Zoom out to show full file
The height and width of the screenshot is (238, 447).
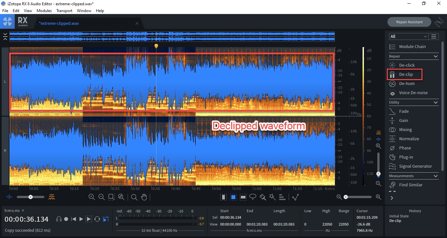click(x=121, y=197)
